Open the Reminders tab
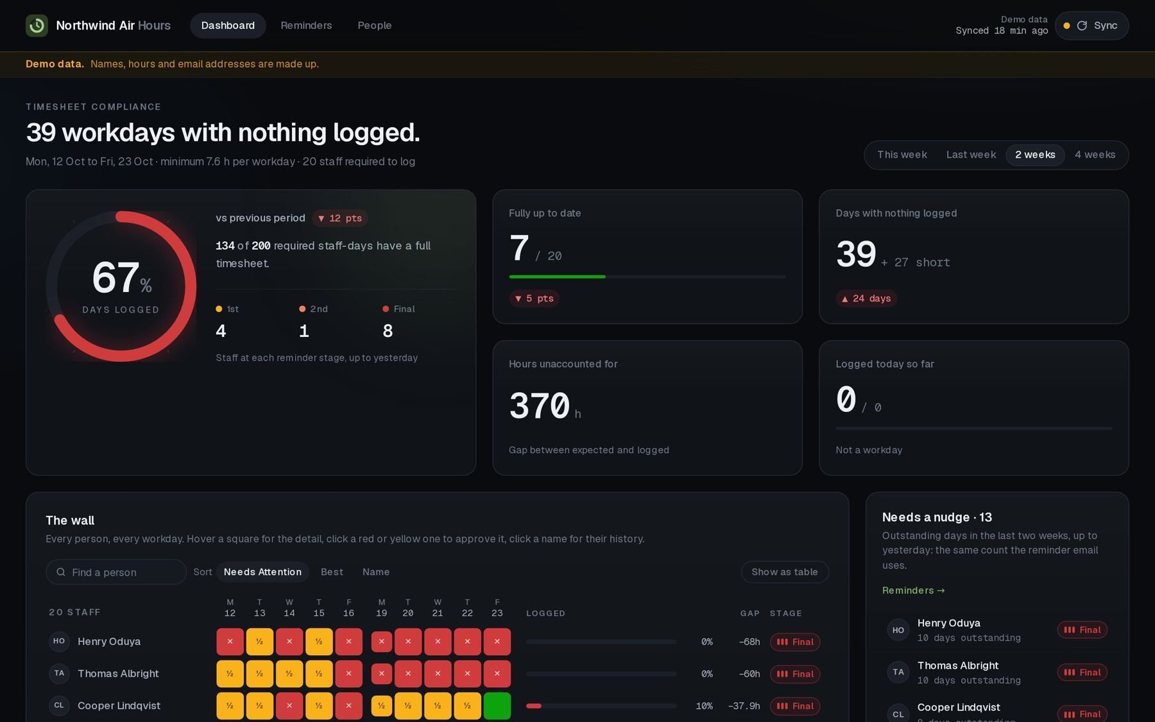 pos(306,26)
